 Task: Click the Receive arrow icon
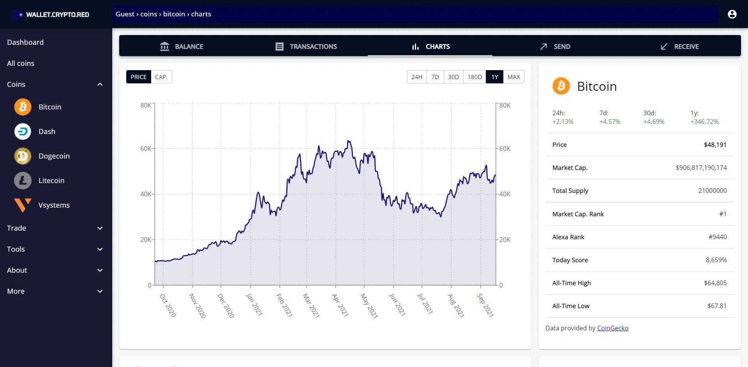click(x=664, y=46)
